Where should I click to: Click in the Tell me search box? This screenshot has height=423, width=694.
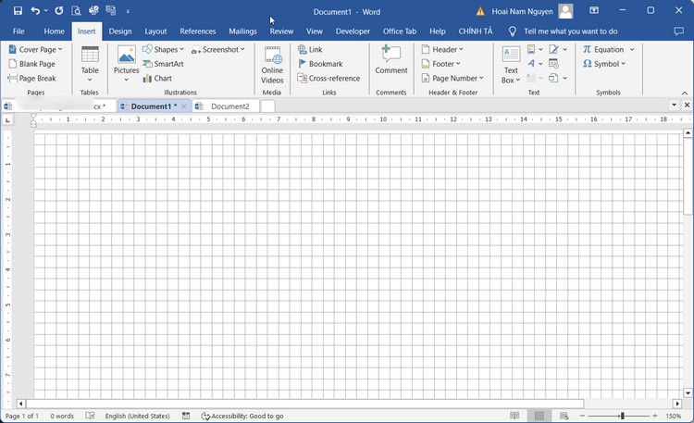571,31
